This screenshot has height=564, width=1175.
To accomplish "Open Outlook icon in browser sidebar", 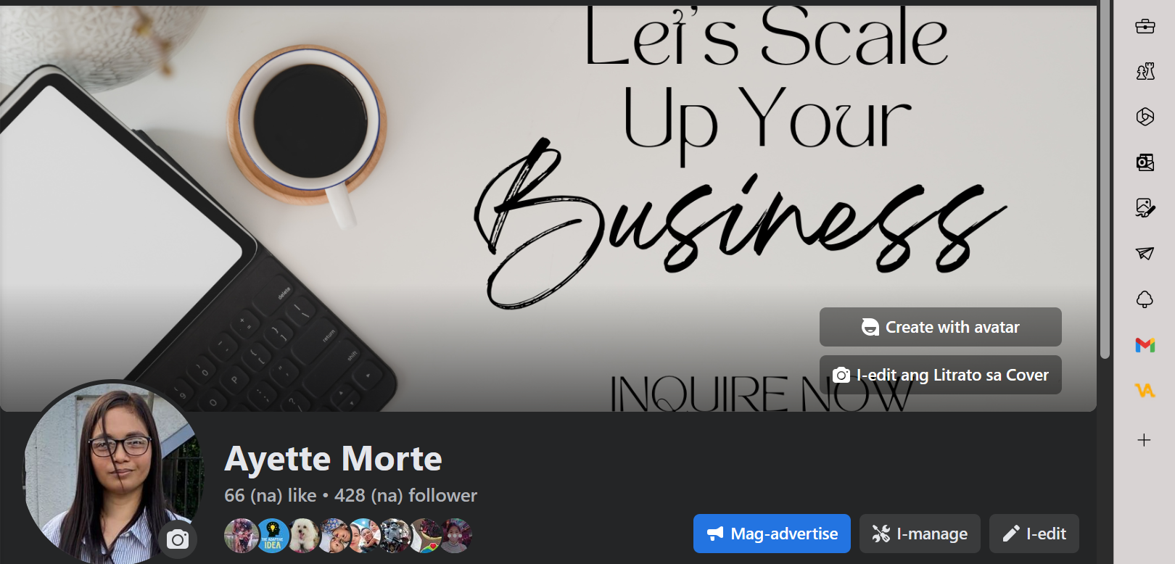I will pyautogui.click(x=1145, y=162).
